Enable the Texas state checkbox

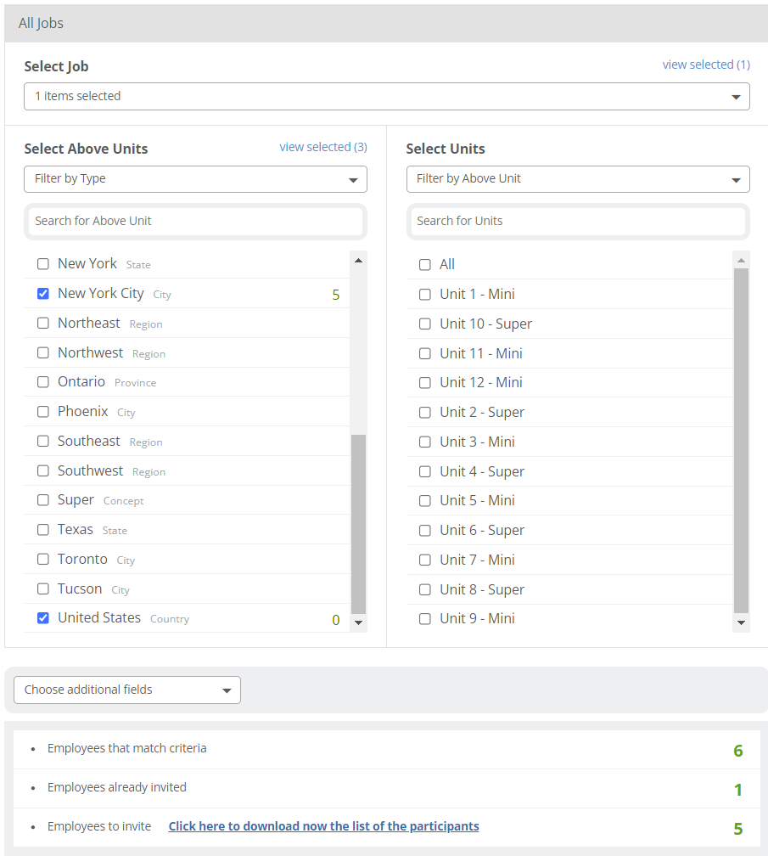pos(43,530)
